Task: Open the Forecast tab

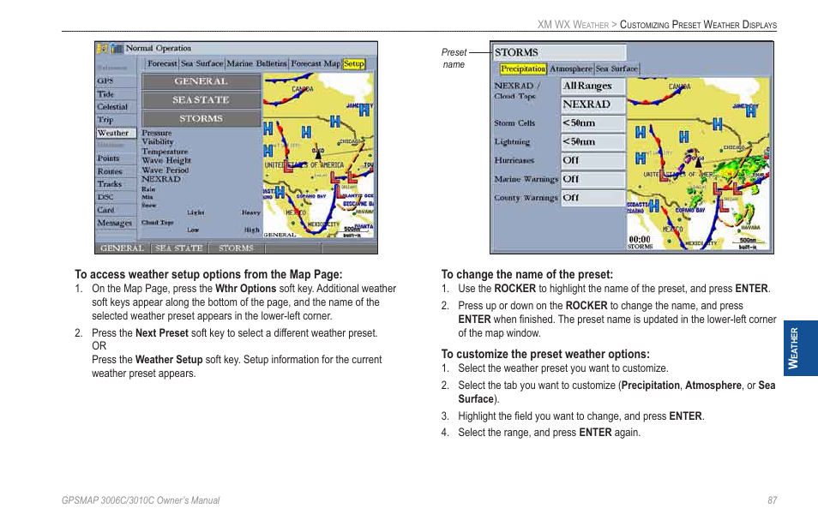Action: click(x=162, y=63)
